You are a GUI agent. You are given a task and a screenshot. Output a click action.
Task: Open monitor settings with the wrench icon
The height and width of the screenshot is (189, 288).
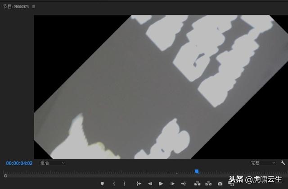(283, 163)
